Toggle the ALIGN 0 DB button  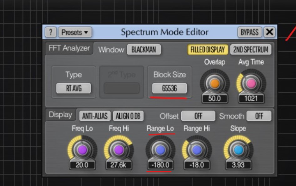(x=128, y=116)
